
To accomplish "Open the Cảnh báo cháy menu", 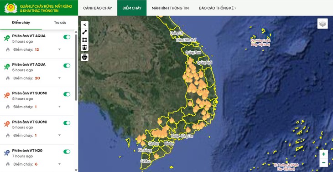I will (x=98, y=8).
